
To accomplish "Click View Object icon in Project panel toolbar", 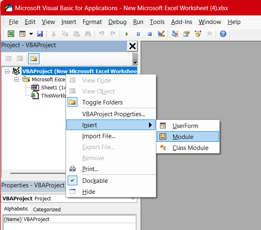I will (x=20, y=59).
